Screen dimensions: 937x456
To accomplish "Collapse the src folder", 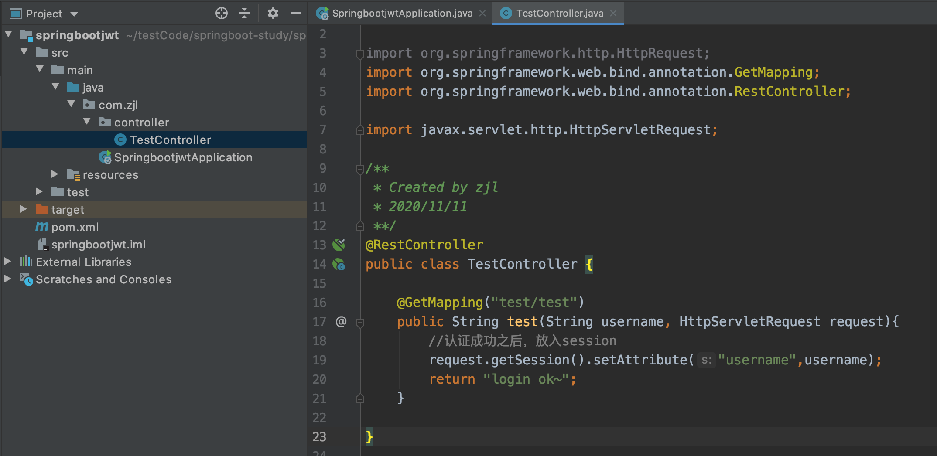I will tap(24, 52).
